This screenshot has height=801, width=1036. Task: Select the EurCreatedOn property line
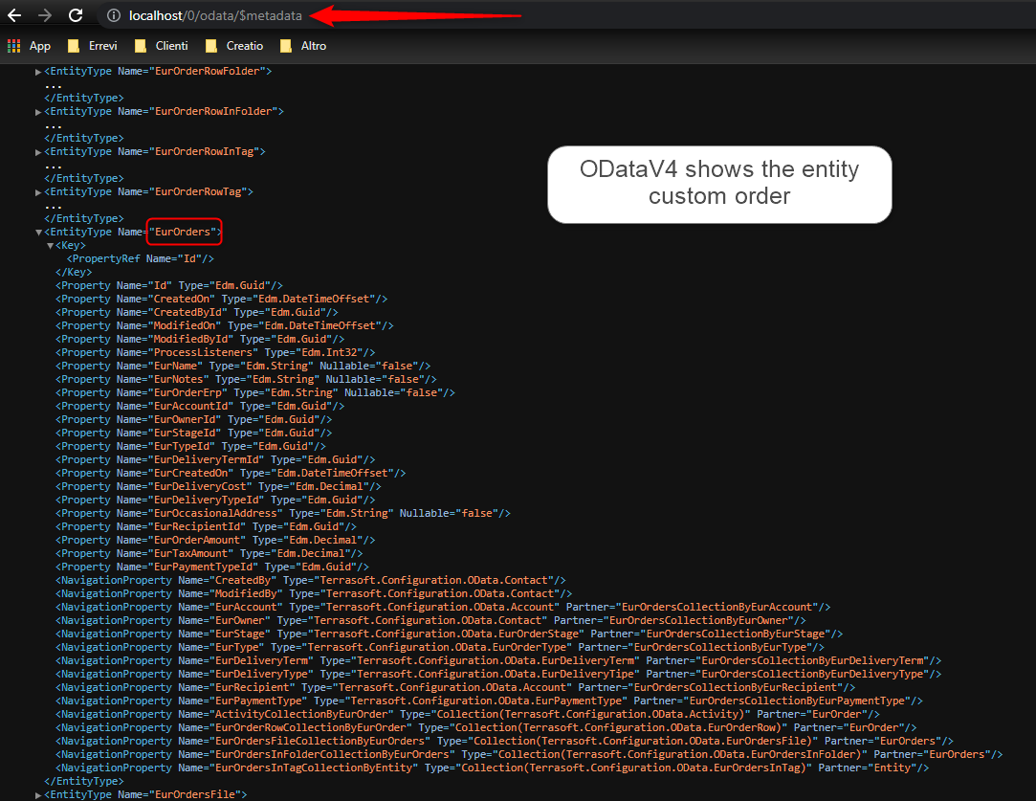pyautogui.click(x=231, y=473)
